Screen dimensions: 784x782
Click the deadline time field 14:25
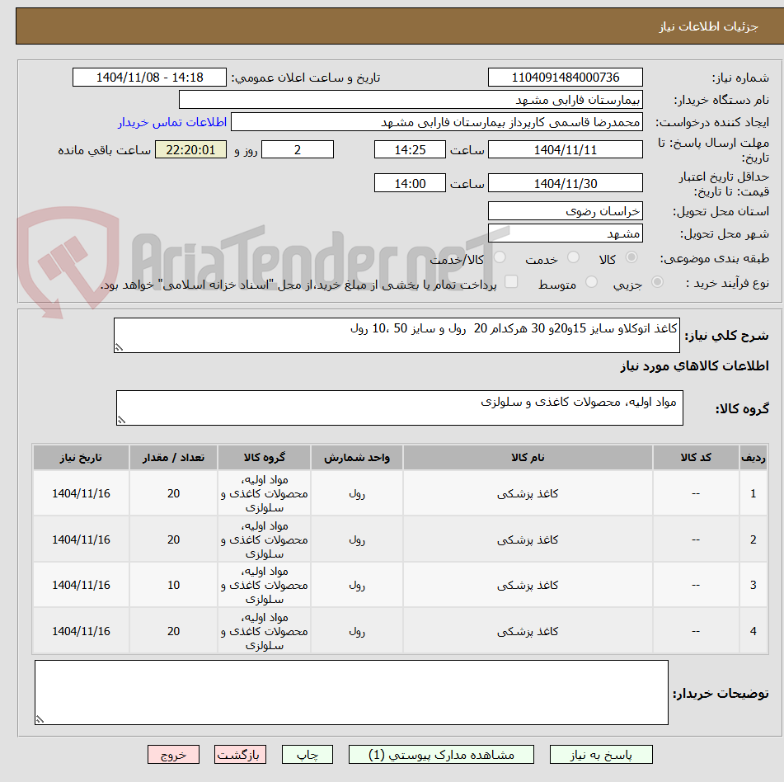click(x=410, y=149)
